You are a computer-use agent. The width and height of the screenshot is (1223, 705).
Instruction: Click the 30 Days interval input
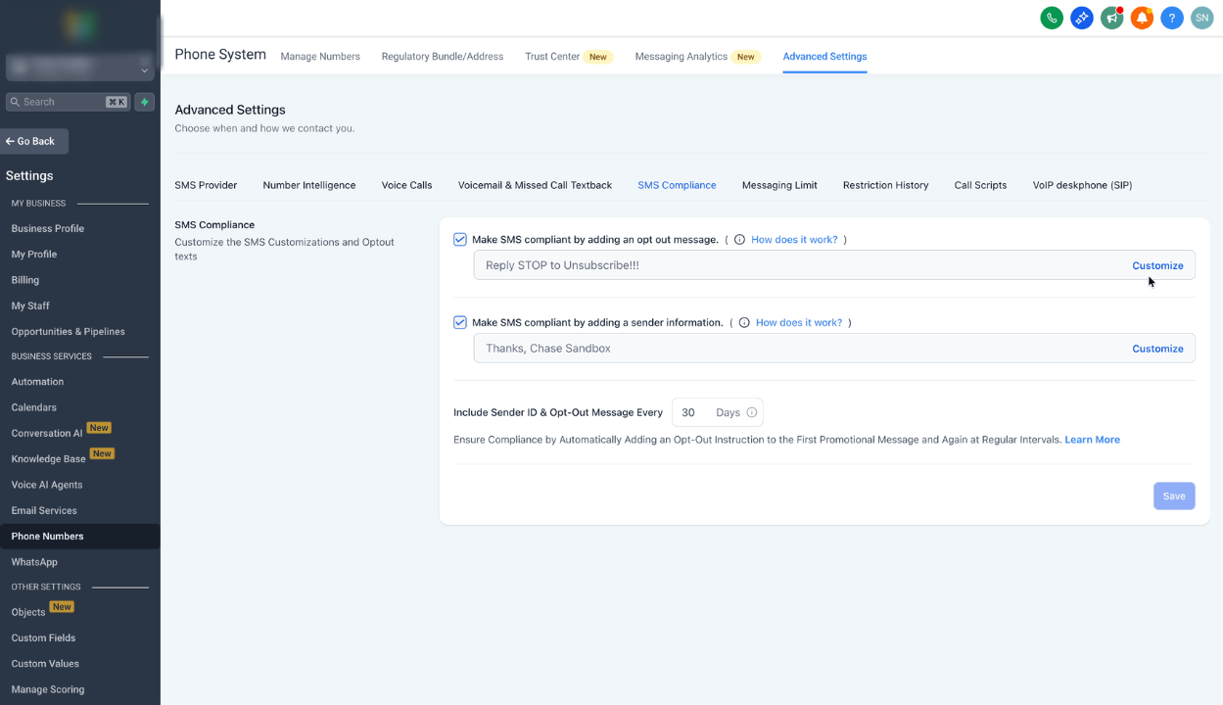tap(717, 412)
